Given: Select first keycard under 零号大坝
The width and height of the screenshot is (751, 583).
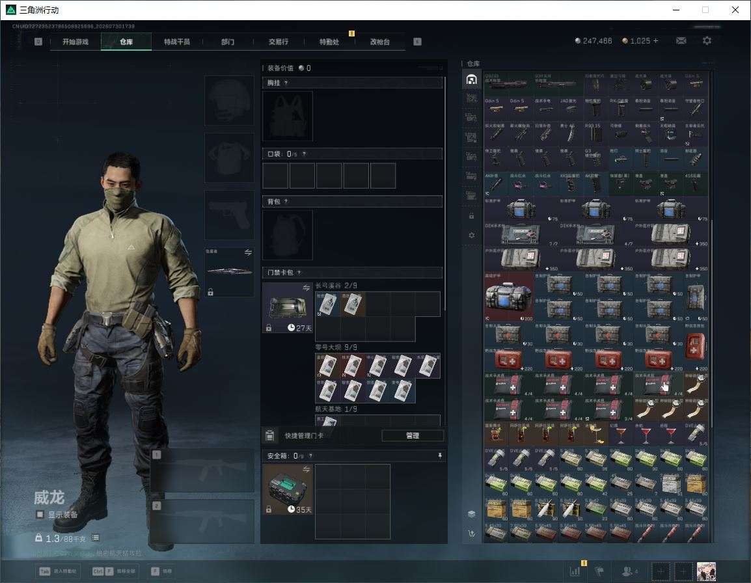Looking at the screenshot, I should tap(327, 366).
